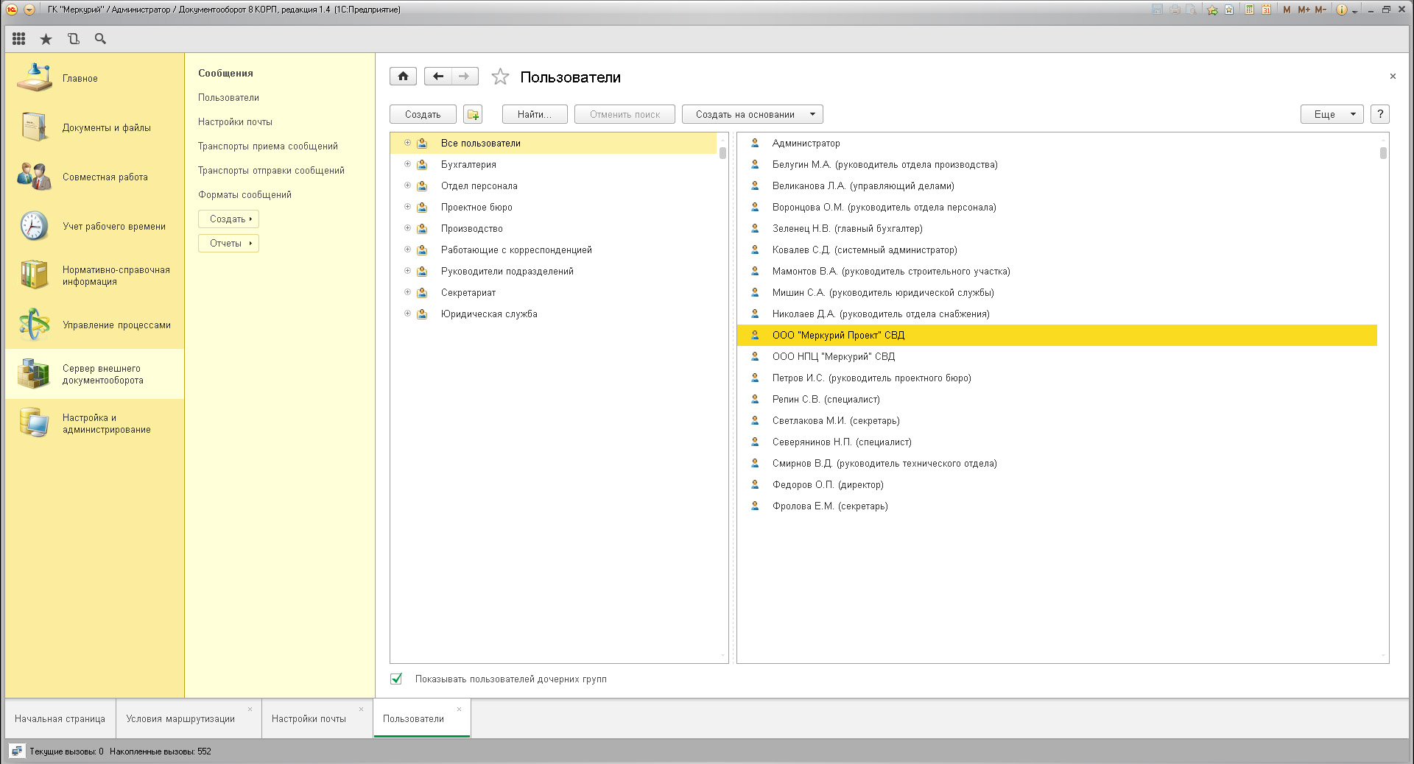Open Настройки почты in Сообщения menu
The height and width of the screenshot is (764, 1414).
[235, 121]
